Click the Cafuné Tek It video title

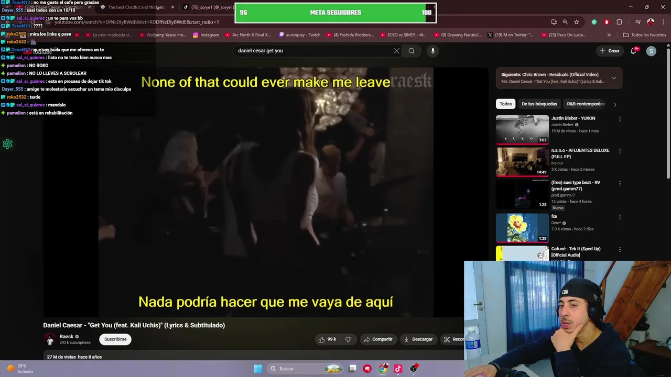pos(576,252)
